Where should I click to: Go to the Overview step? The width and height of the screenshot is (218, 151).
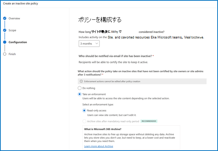pyautogui.click(x=14, y=18)
